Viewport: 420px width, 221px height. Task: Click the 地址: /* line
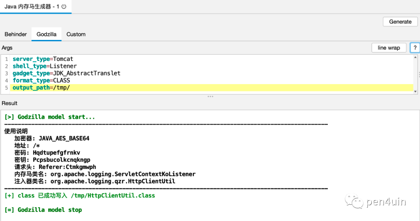click(x=27, y=145)
